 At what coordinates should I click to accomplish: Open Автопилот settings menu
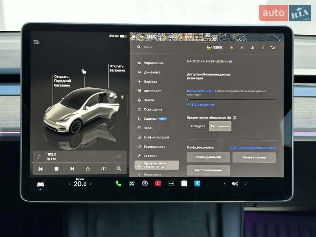pos(149,91)
